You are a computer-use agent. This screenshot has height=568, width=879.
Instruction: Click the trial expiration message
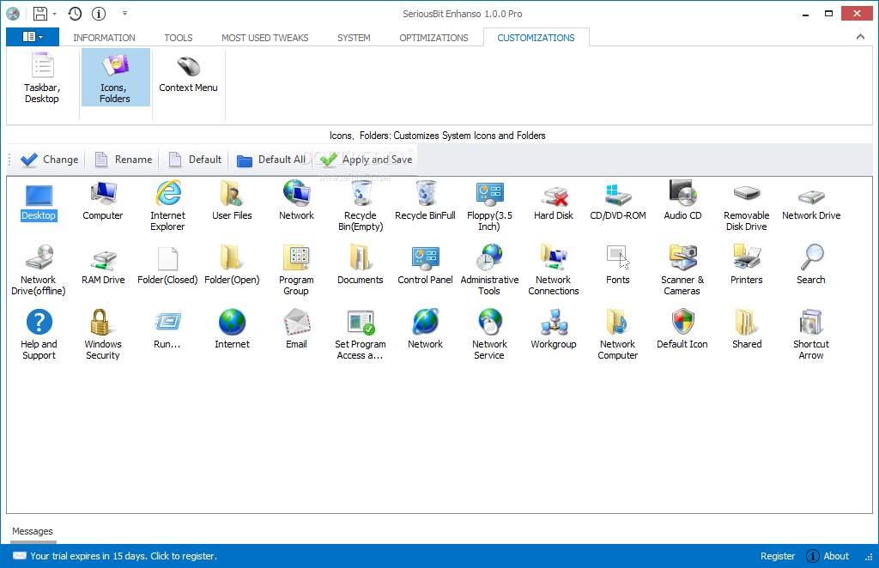115,556
